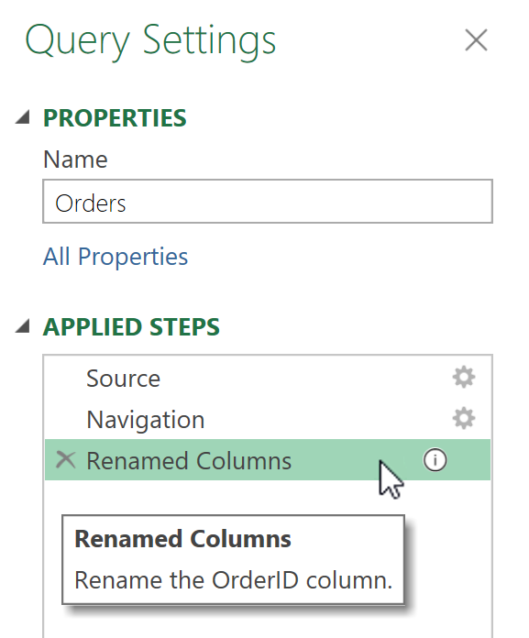Click blank space right of All Properties link

pyautogui.click(x=337, y=257)
